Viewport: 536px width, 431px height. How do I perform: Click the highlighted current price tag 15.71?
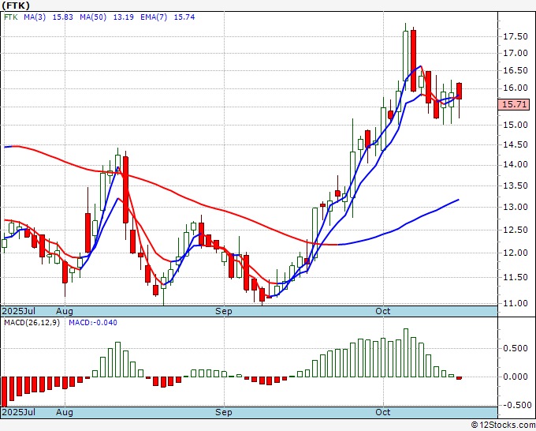click(514, 104)
